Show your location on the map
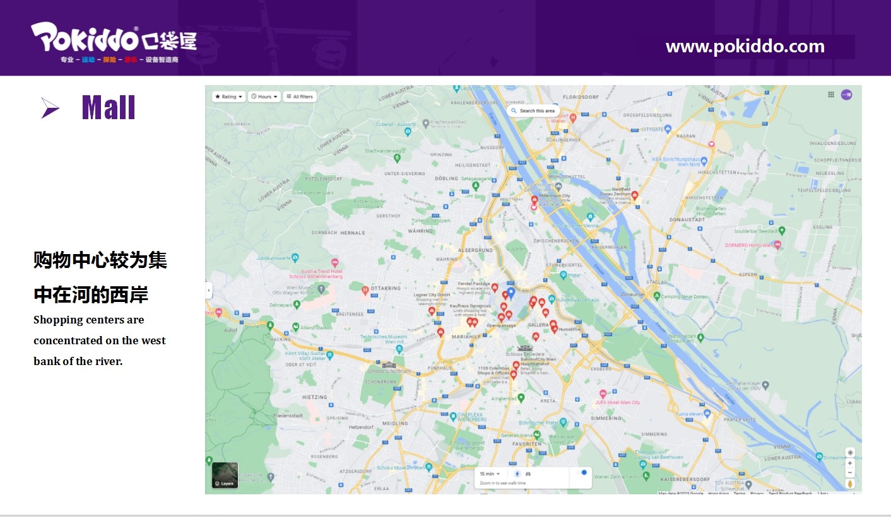This screenshot has height=517, width=891. 850,453
